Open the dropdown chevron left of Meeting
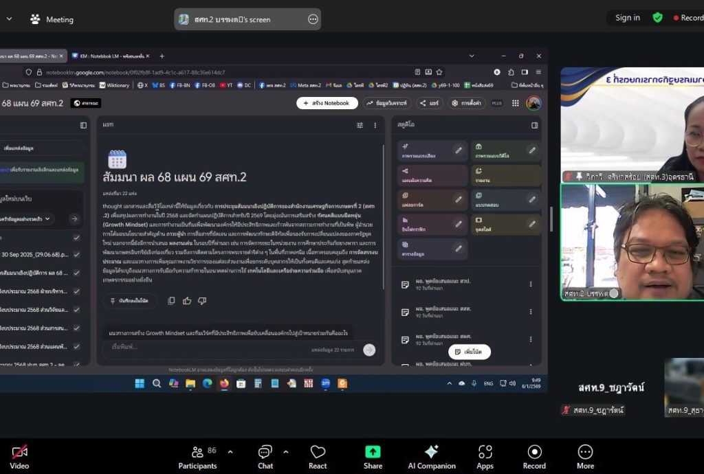This screenshot has width=704, height=474. [9, 19]
